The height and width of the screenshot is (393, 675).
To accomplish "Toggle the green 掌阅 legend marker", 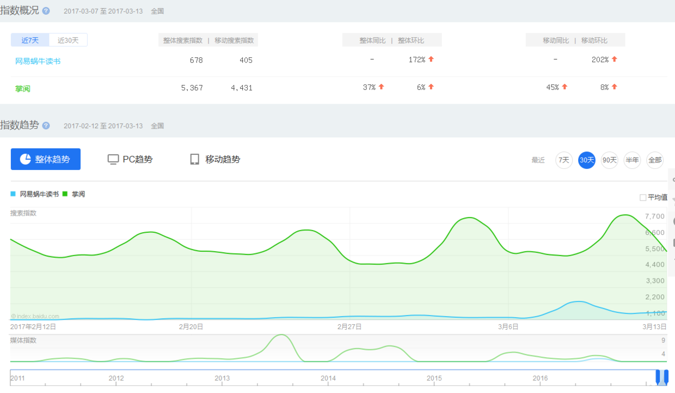I will pos(65,194).
